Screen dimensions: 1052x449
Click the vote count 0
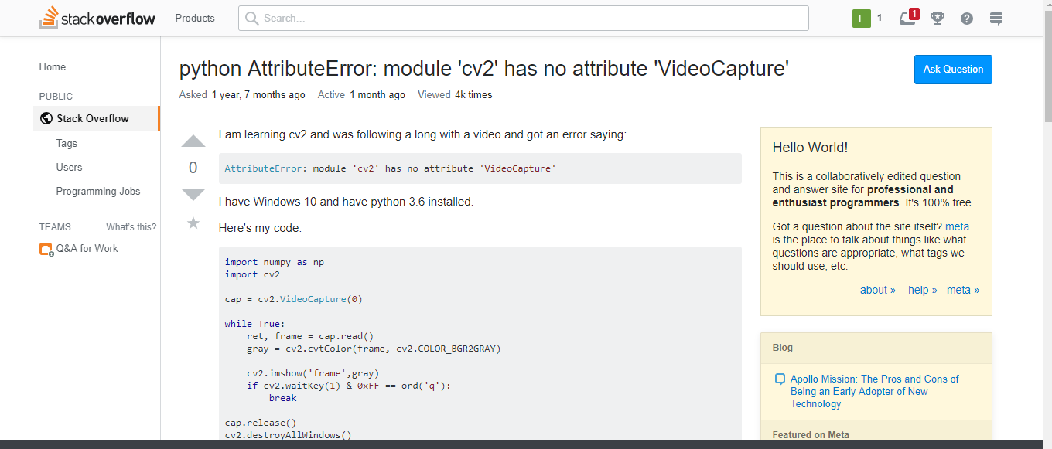[x=193, y=168]
